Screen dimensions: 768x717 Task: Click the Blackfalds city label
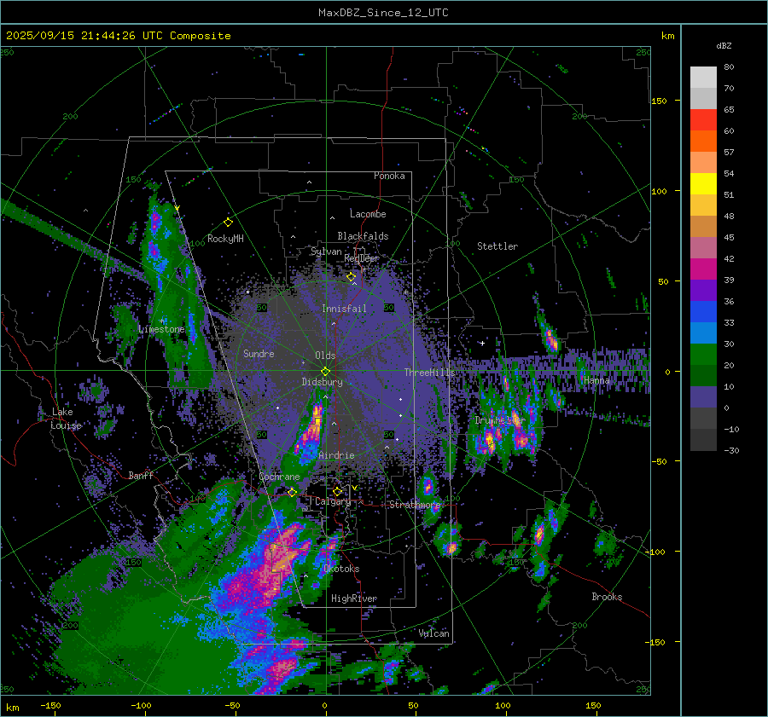[363, 236]
